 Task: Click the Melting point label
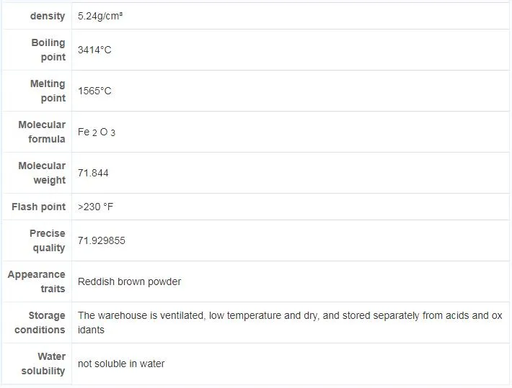tap(48, 91)
